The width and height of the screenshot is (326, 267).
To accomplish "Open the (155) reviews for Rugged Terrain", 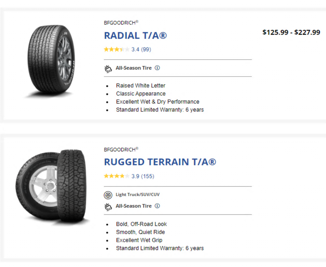I will pyautogui.click(x=147, y=176).
